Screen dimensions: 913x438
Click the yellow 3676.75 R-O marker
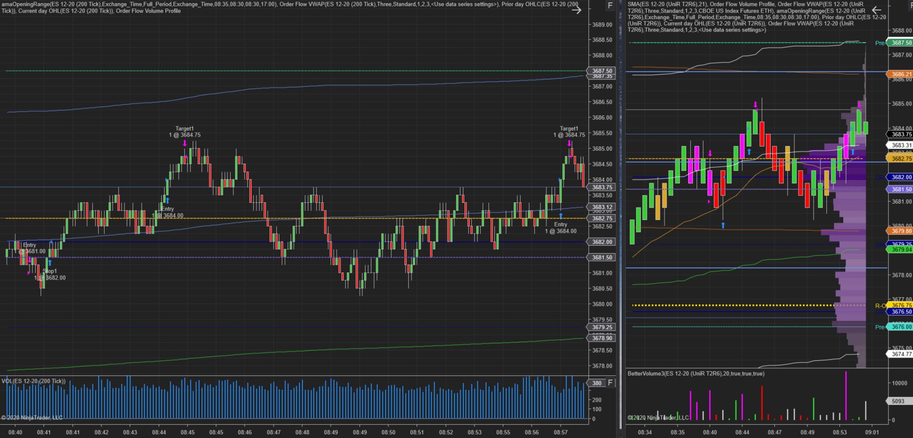[900, 305]
